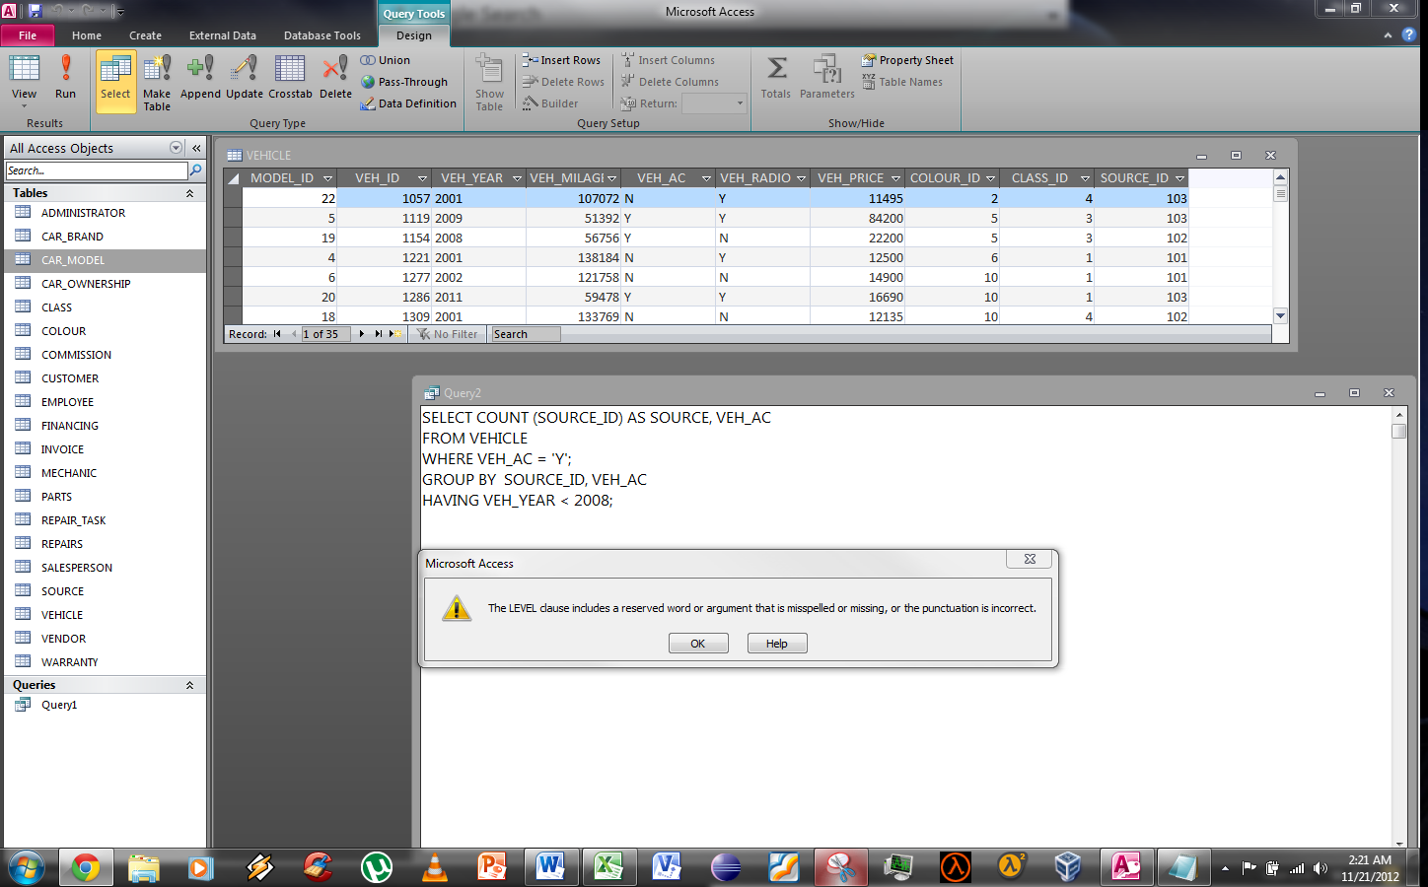The image size is (1428, 887).
Task: Click the Crosstab query icon
Action: (290, 77)
